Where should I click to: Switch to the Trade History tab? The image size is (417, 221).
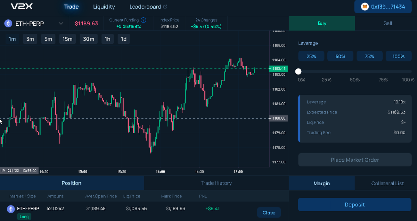point(216,183)
